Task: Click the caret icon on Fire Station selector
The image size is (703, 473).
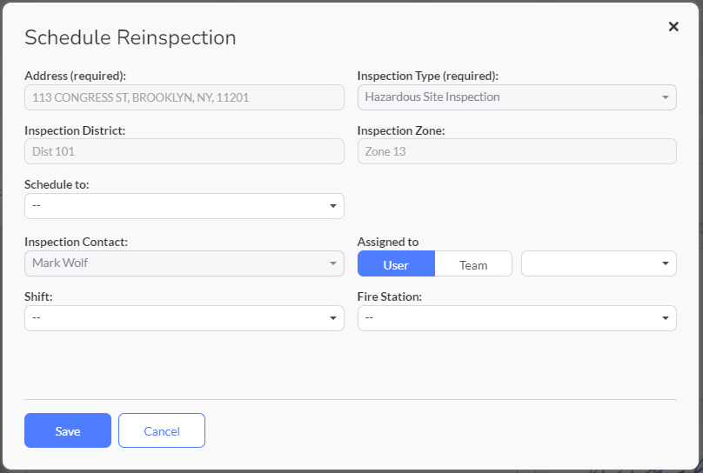Action: click(666, 318)
